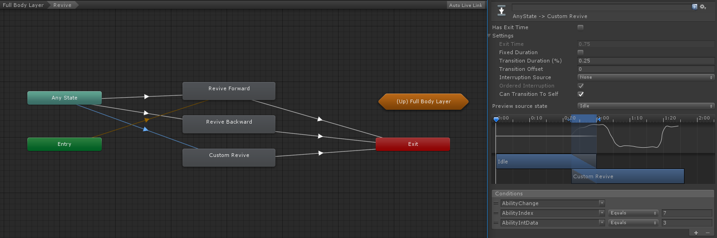Viewport: 717px width, 238px height.
Task: Add a new condition with plus button
Action: [x=696, y=233]
